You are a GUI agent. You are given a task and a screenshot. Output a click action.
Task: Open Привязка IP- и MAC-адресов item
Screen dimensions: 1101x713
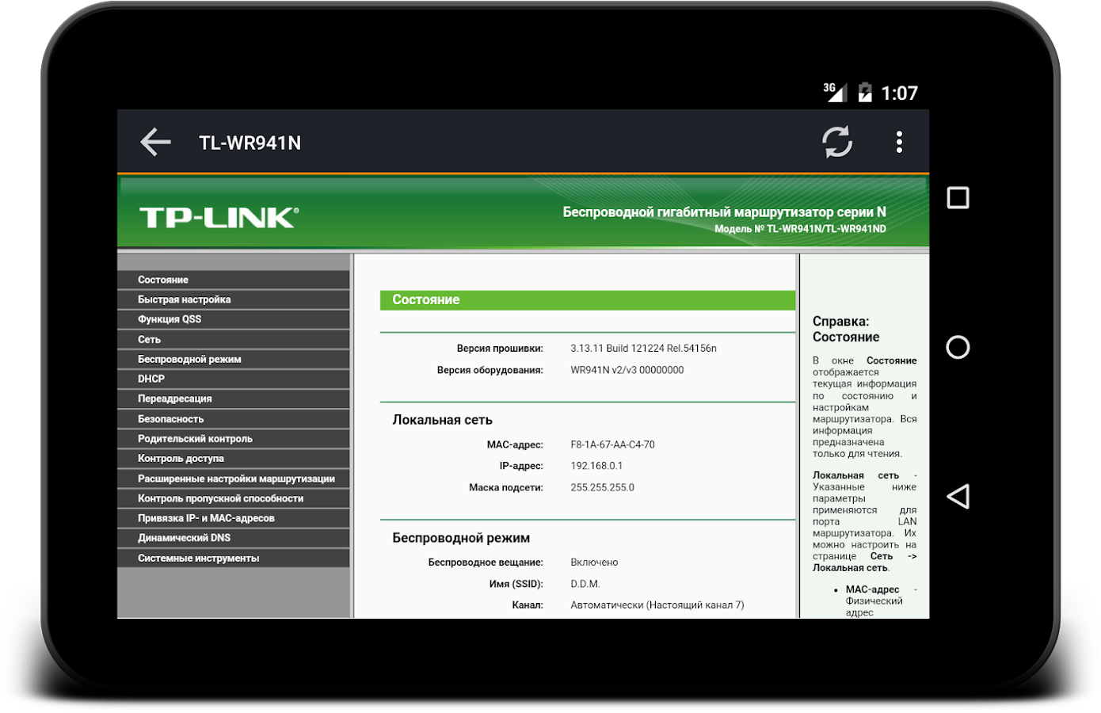coord(233,518)
